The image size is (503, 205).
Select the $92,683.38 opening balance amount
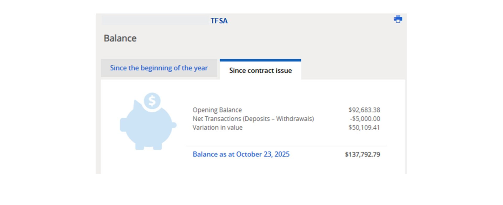click(364, 110)
